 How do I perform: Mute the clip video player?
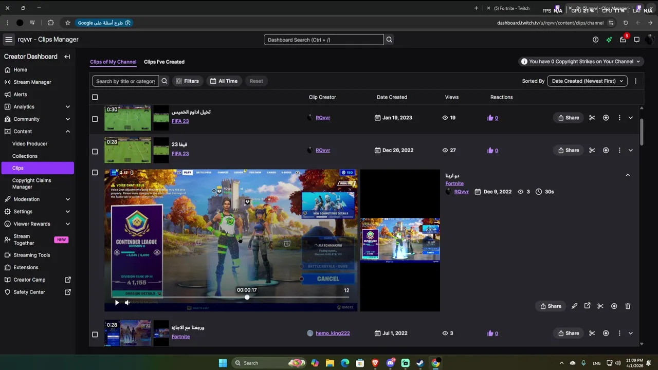(127, 303)
